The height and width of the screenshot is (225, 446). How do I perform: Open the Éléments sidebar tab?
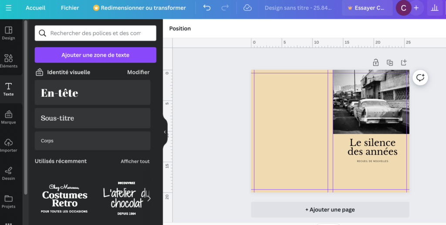[9, 61]
